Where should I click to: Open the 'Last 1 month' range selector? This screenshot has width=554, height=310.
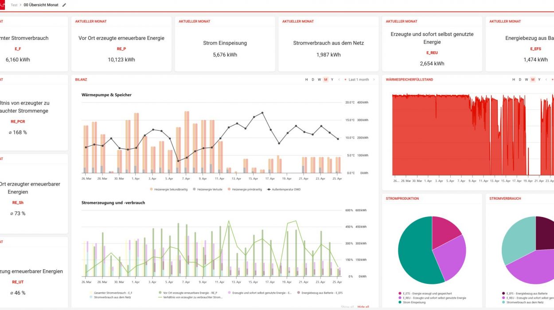(359, 80)
